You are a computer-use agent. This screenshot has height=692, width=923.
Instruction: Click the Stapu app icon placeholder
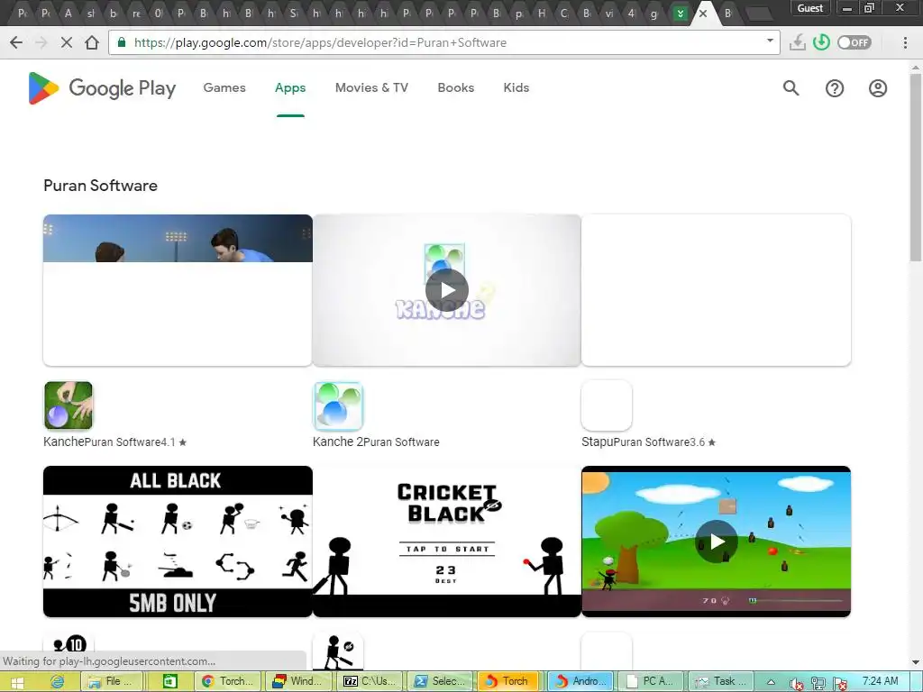click(x=607, y=405)
